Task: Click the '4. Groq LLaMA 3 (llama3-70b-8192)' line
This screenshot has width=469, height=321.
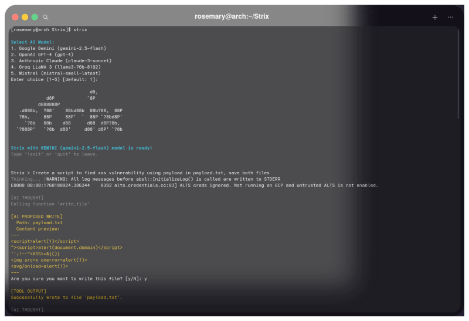Action: point(56,67)
